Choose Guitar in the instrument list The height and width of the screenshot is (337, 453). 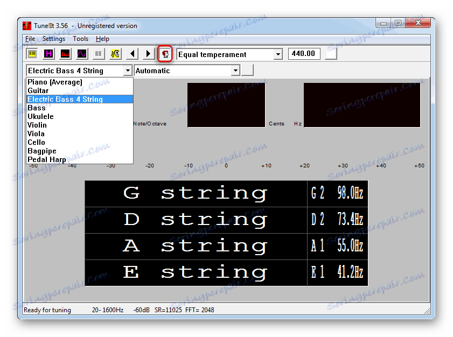point(80,90)
